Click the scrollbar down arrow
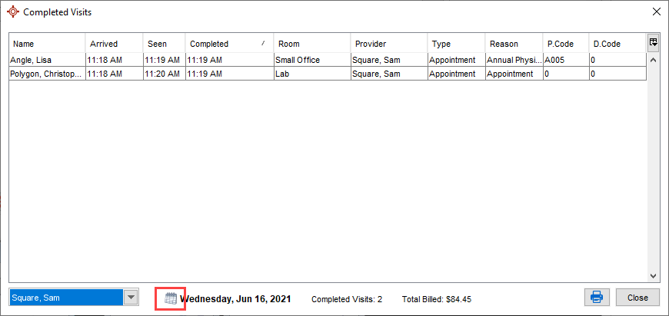Viewport: 669px width, 316px height. 653,276
